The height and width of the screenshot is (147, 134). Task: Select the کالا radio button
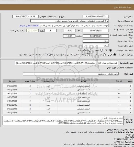tap(110, 50)
